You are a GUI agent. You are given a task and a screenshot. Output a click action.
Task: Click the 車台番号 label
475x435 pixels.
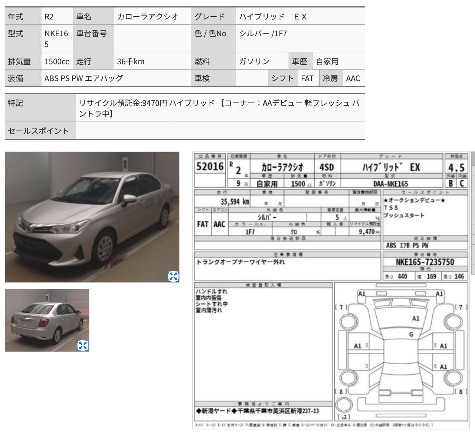pos(92,34)
